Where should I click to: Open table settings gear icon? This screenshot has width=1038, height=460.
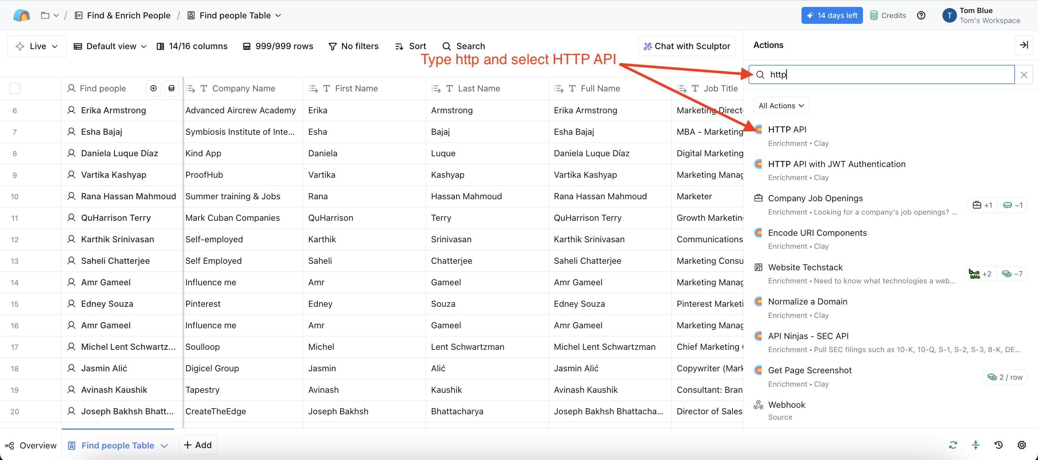pos(1021,445)
